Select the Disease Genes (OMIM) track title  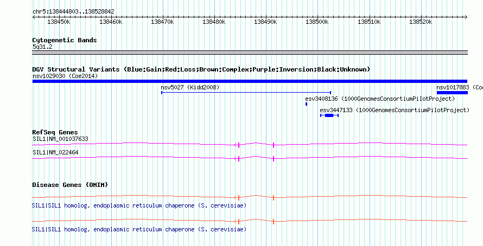tap(70, 185)
